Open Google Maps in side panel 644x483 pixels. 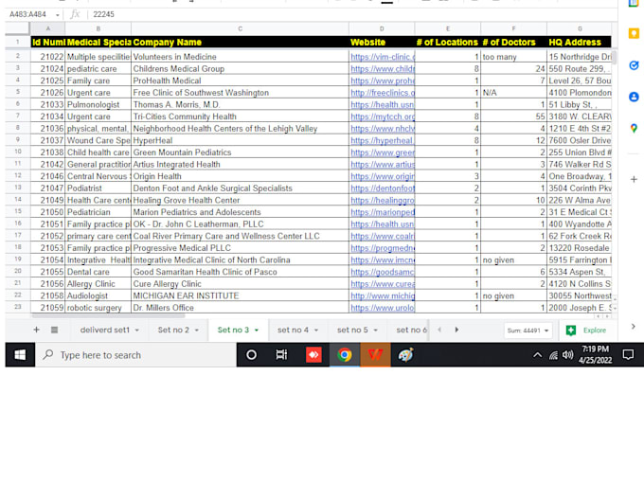(634, 129)
